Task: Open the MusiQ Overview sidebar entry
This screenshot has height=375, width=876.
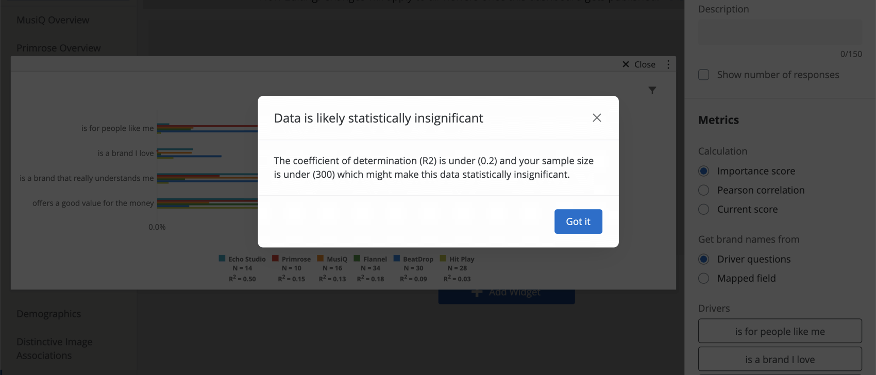Action: point(53,20)
